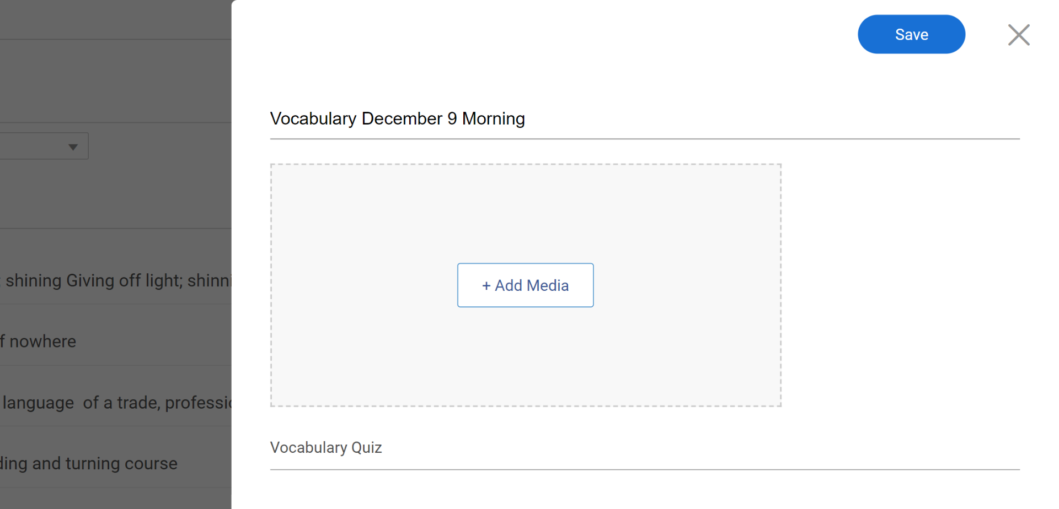Open the dropdown arrow in the dimmed background

coord(73,147)
